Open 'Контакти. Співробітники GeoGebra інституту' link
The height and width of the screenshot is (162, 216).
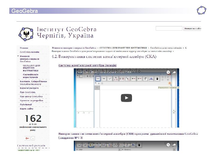[34, 83]
